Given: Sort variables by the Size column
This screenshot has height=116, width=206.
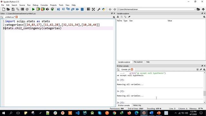Looking at the screenshot, I should click(131, 21).
